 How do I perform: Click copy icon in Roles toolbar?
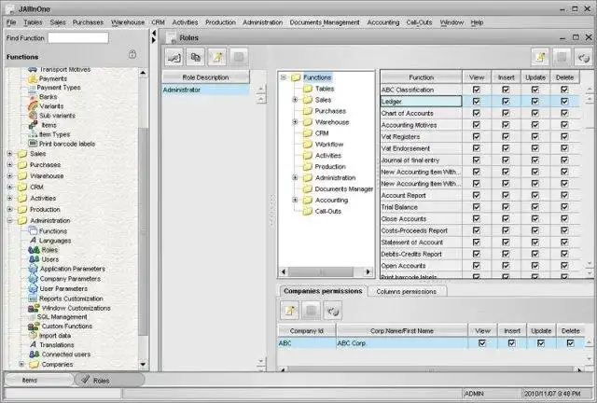[195, 57]
